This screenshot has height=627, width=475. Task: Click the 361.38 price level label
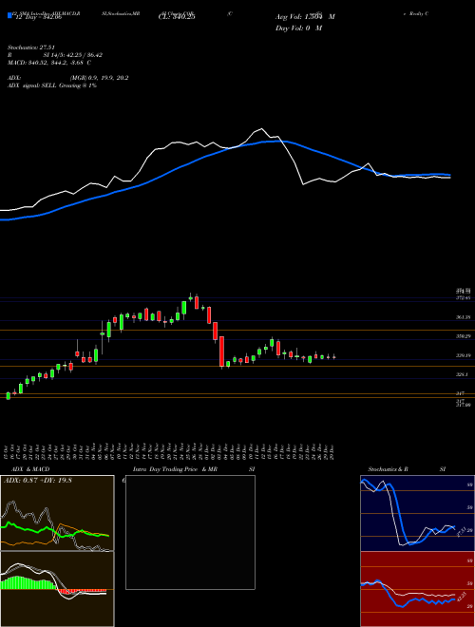463,317
